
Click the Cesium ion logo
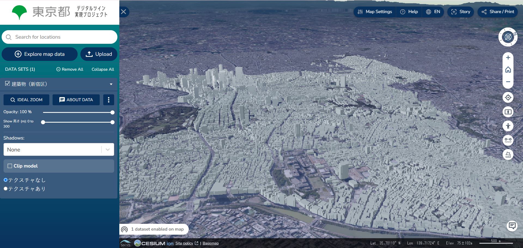pyautogui.click(x=154, y=243)
